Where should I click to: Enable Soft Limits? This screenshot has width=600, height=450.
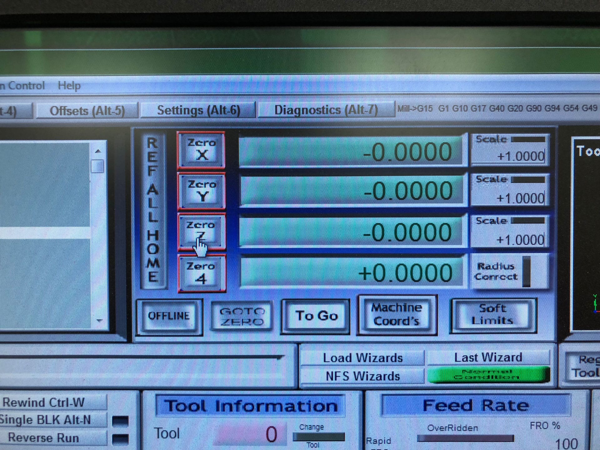pos(492,315)
